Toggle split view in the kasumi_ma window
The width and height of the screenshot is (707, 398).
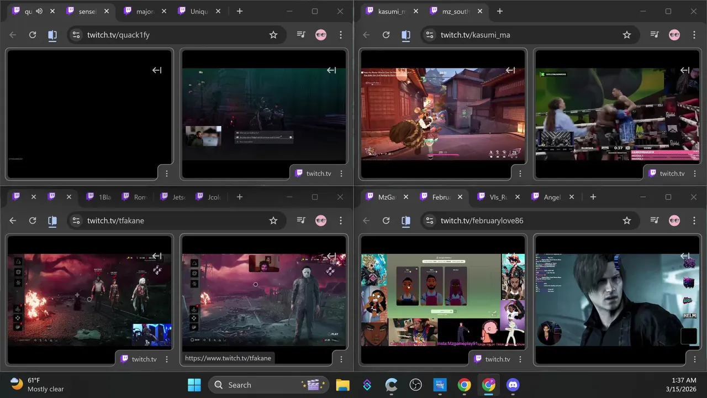[406, 35]
